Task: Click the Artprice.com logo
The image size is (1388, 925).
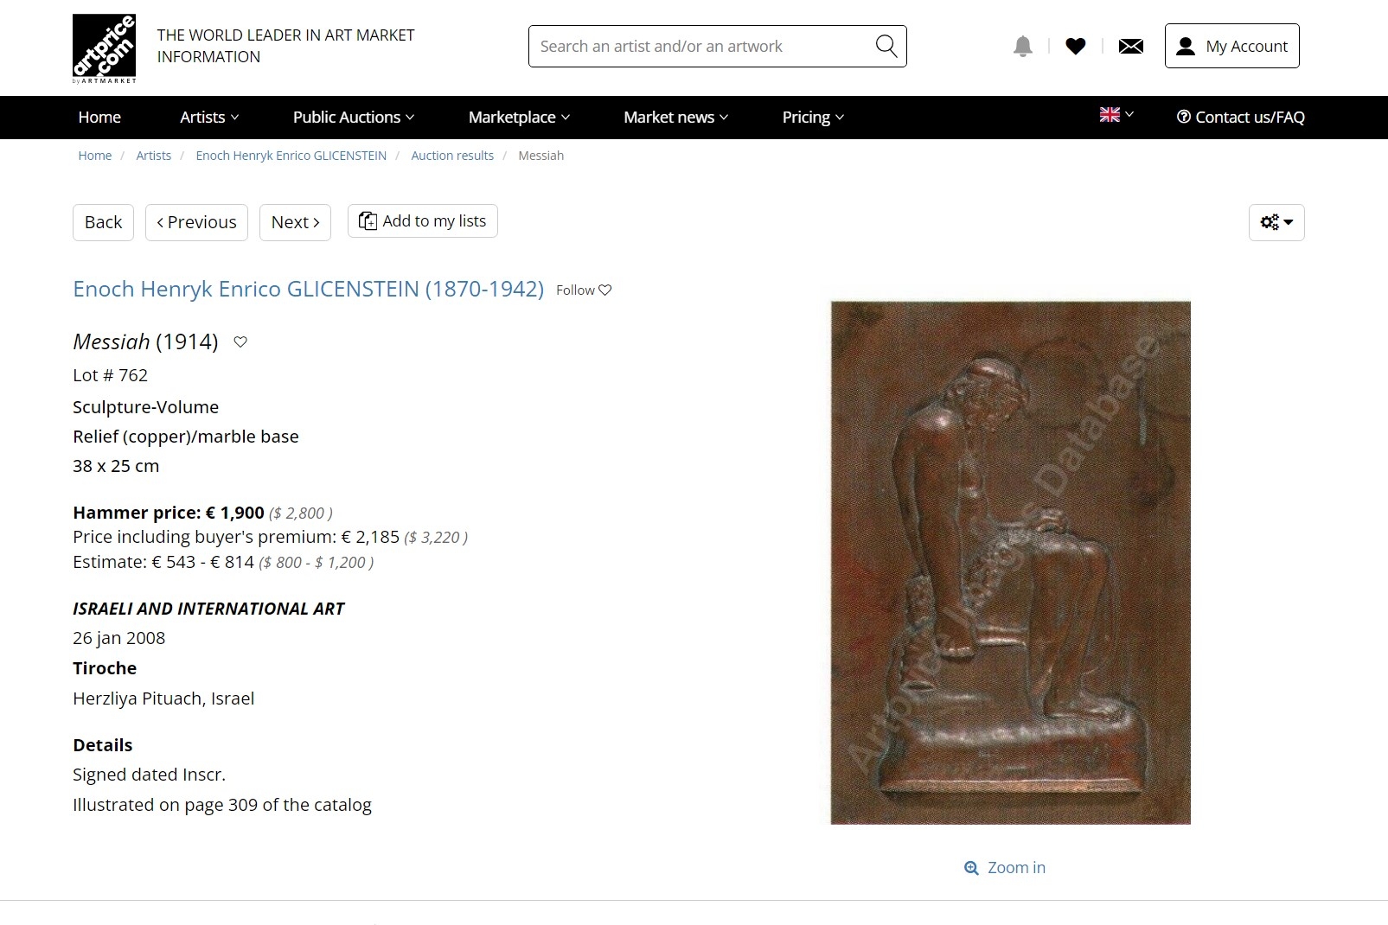Action: coord(105,48)
